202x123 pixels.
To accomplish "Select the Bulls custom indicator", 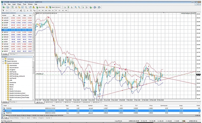I will coord(11,89).
